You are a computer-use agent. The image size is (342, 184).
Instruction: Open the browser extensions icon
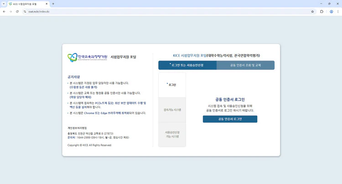pos(322,11)
